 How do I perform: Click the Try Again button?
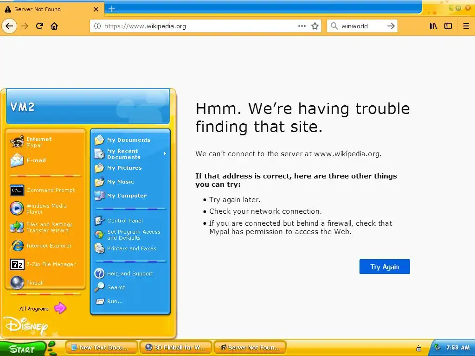(385, 267)
